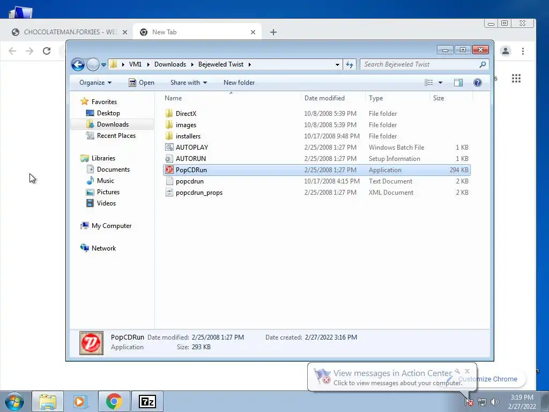Click the Change your view icon

428,83
